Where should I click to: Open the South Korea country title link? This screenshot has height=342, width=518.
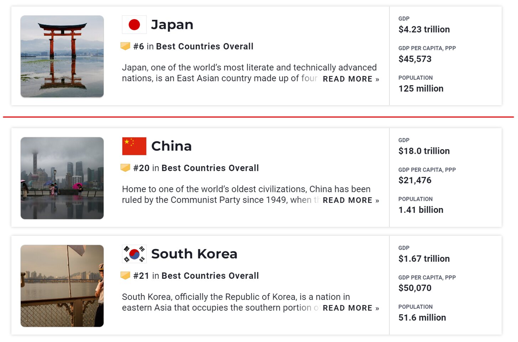point(194,254)
